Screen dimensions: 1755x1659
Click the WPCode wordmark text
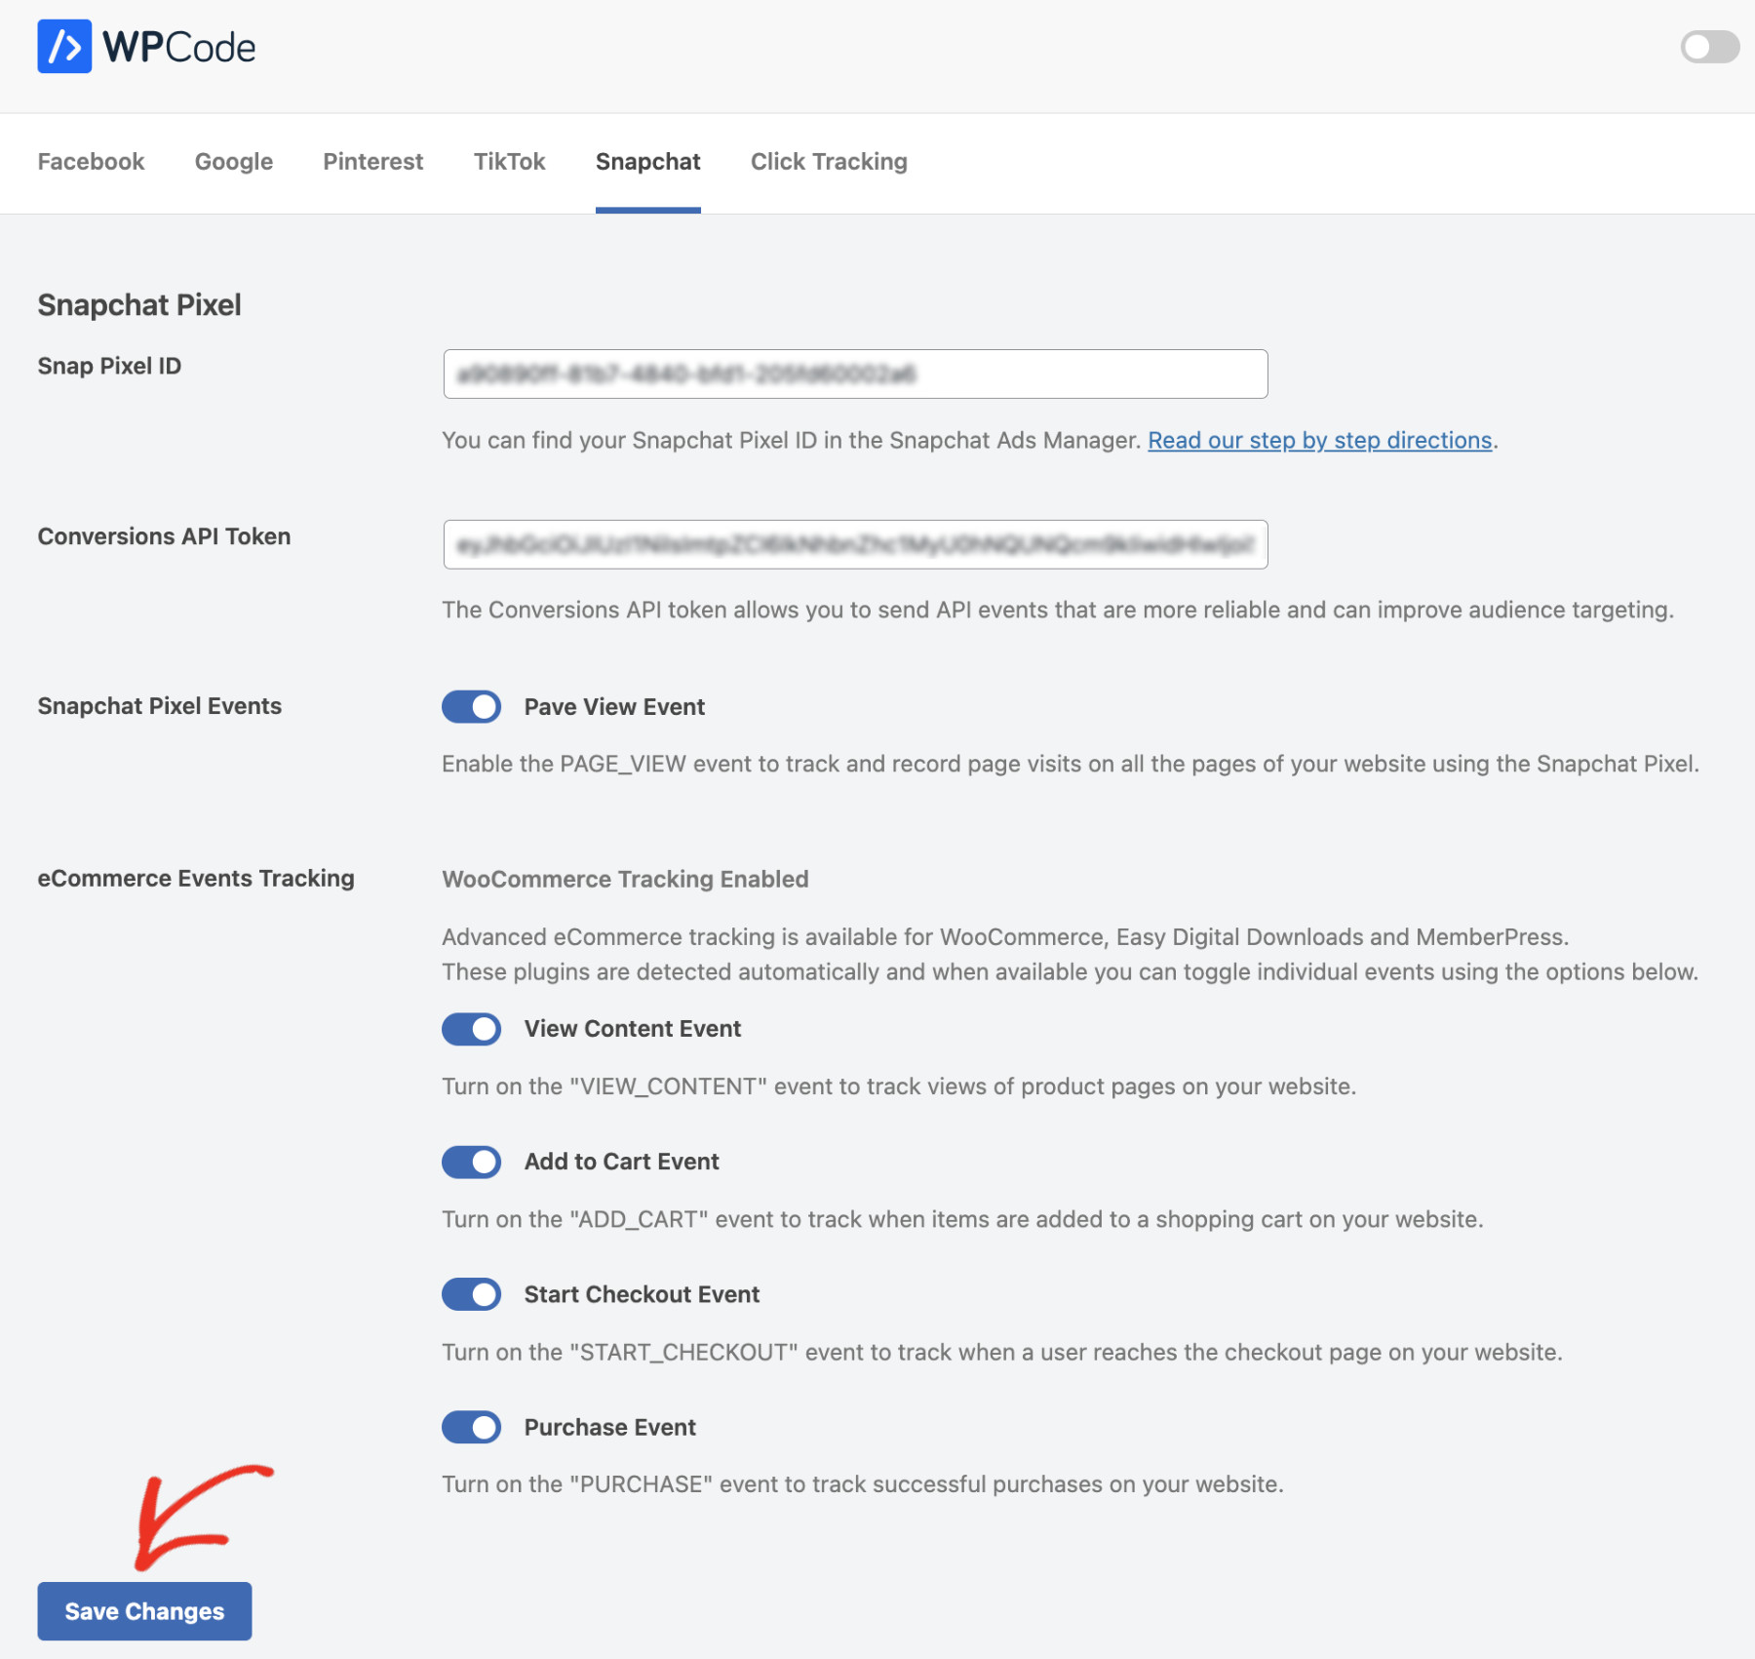[179, 47]
